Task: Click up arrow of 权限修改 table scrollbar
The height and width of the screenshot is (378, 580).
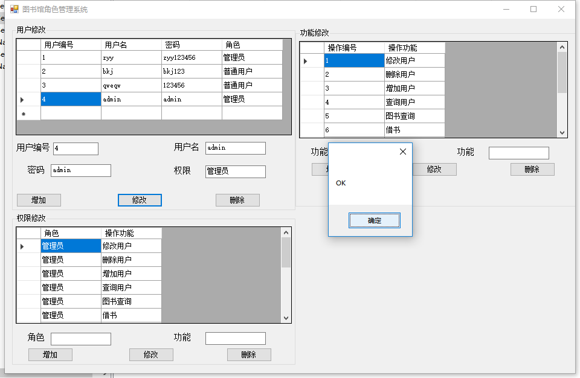Action: click(x=286, y=232)
